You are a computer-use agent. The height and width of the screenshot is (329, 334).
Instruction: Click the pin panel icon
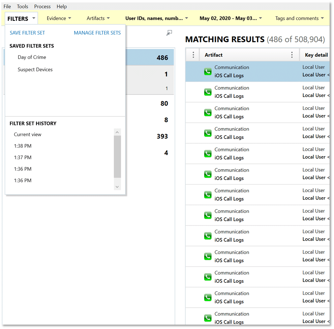click(169, 33)
